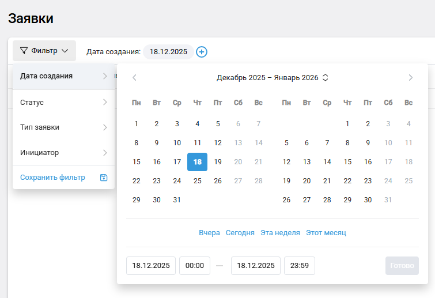Select the Вчера quick range
435x298 pixels.
click(209, 233)
